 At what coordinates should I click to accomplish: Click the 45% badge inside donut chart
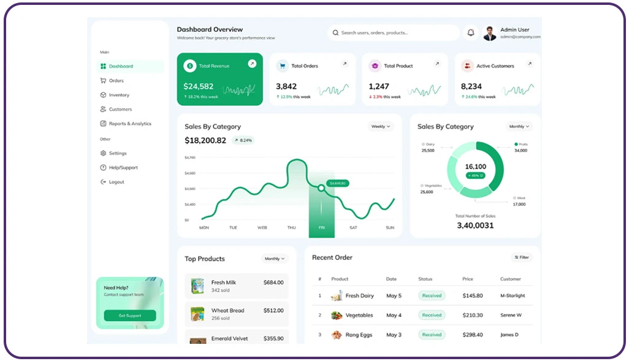click(475, 176)
